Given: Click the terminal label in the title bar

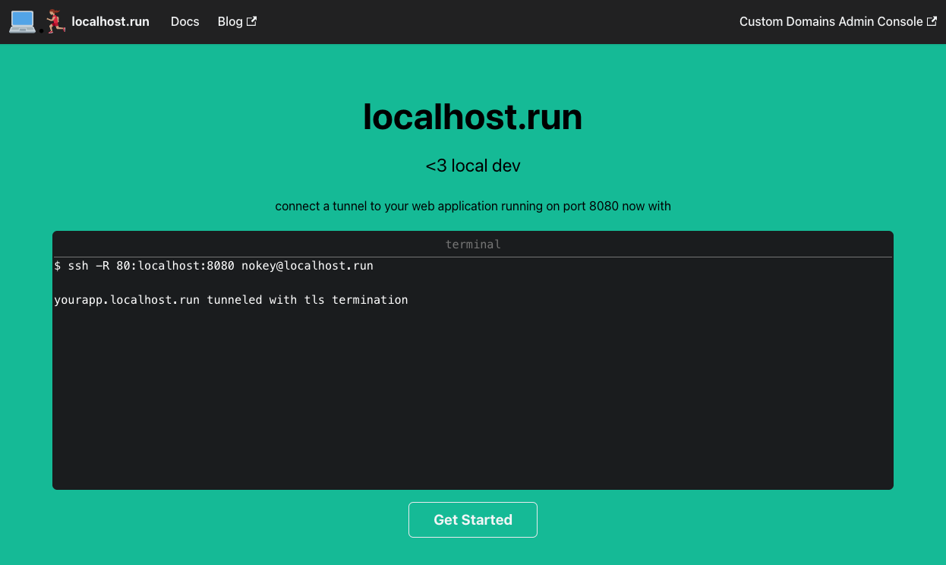Looking at the screenshot, I should pos(472,244).
